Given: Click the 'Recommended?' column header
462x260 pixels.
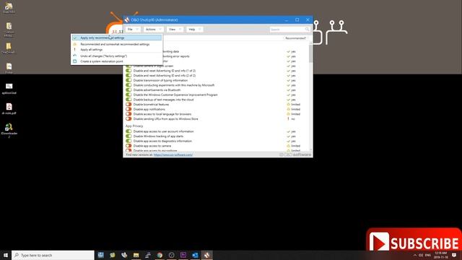Looking at the screenshot, I should 295,38.
